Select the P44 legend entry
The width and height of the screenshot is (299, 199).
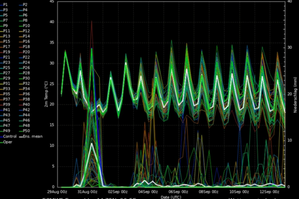pyautogui.click(x=26, y=115)
